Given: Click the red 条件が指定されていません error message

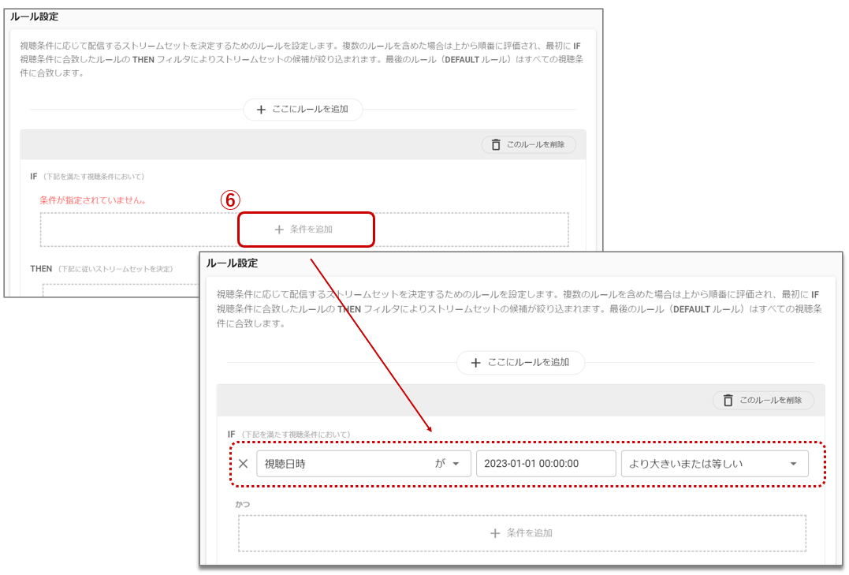Looking at the screenshot, I should (x=93, y=200).
